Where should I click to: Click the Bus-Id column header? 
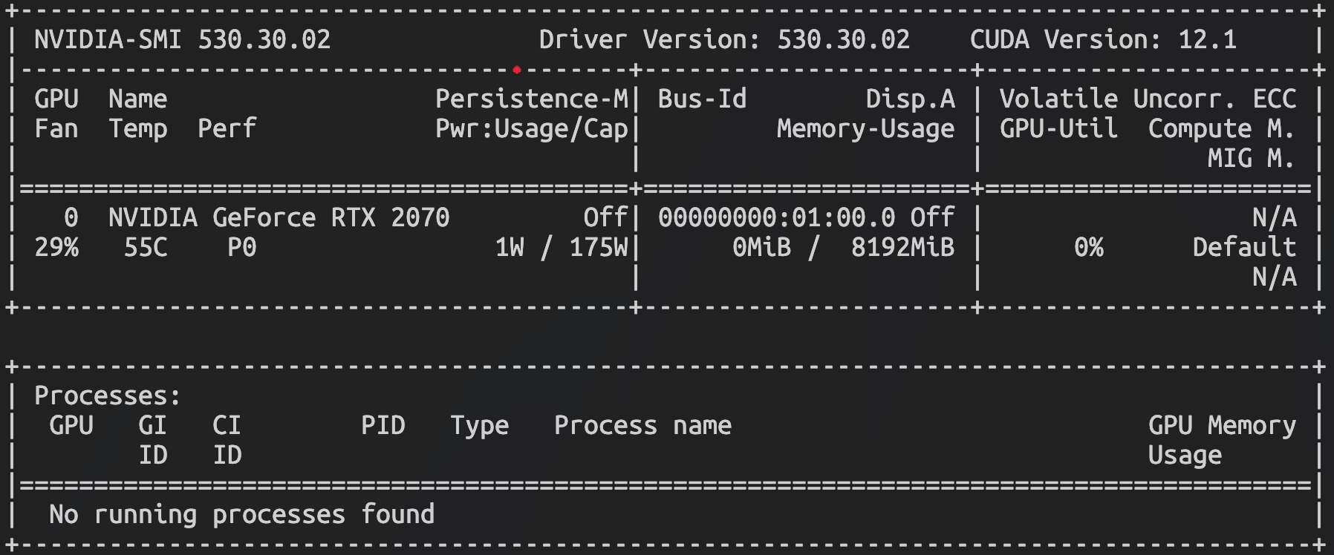702,99
